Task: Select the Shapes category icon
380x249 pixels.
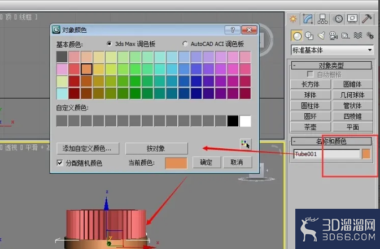Action: tap(309, 36)
